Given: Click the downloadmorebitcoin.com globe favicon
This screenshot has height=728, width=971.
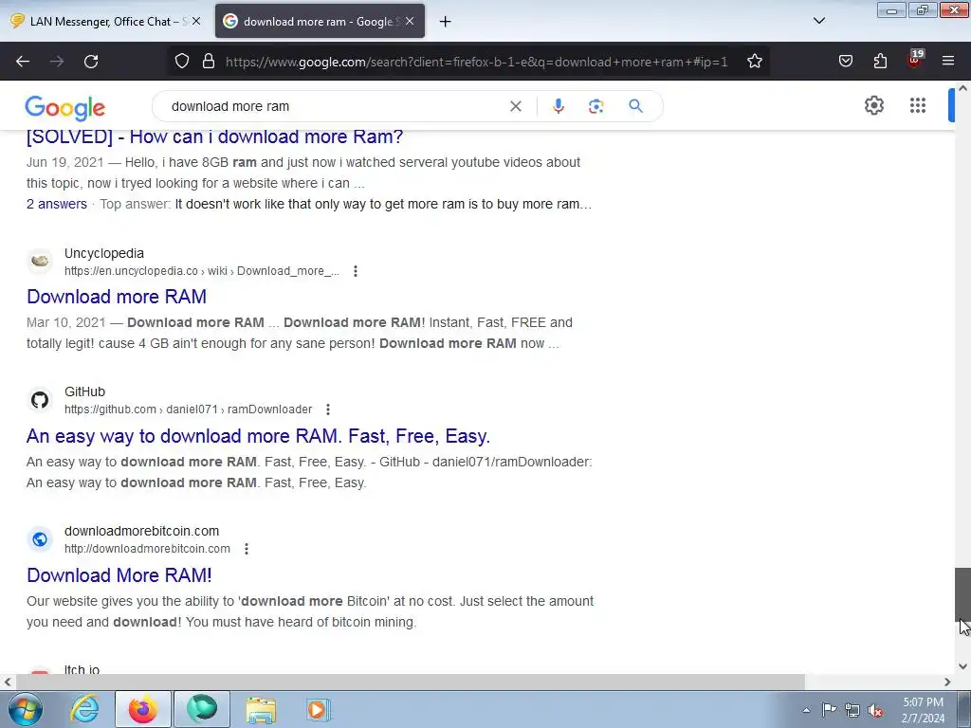Looking at the screenshot, I should coord(40,539).
